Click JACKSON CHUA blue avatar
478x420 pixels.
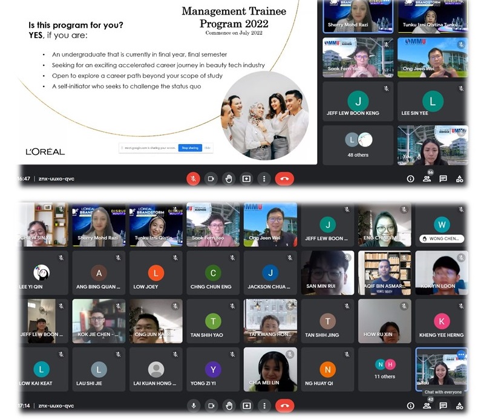(270, 273)
